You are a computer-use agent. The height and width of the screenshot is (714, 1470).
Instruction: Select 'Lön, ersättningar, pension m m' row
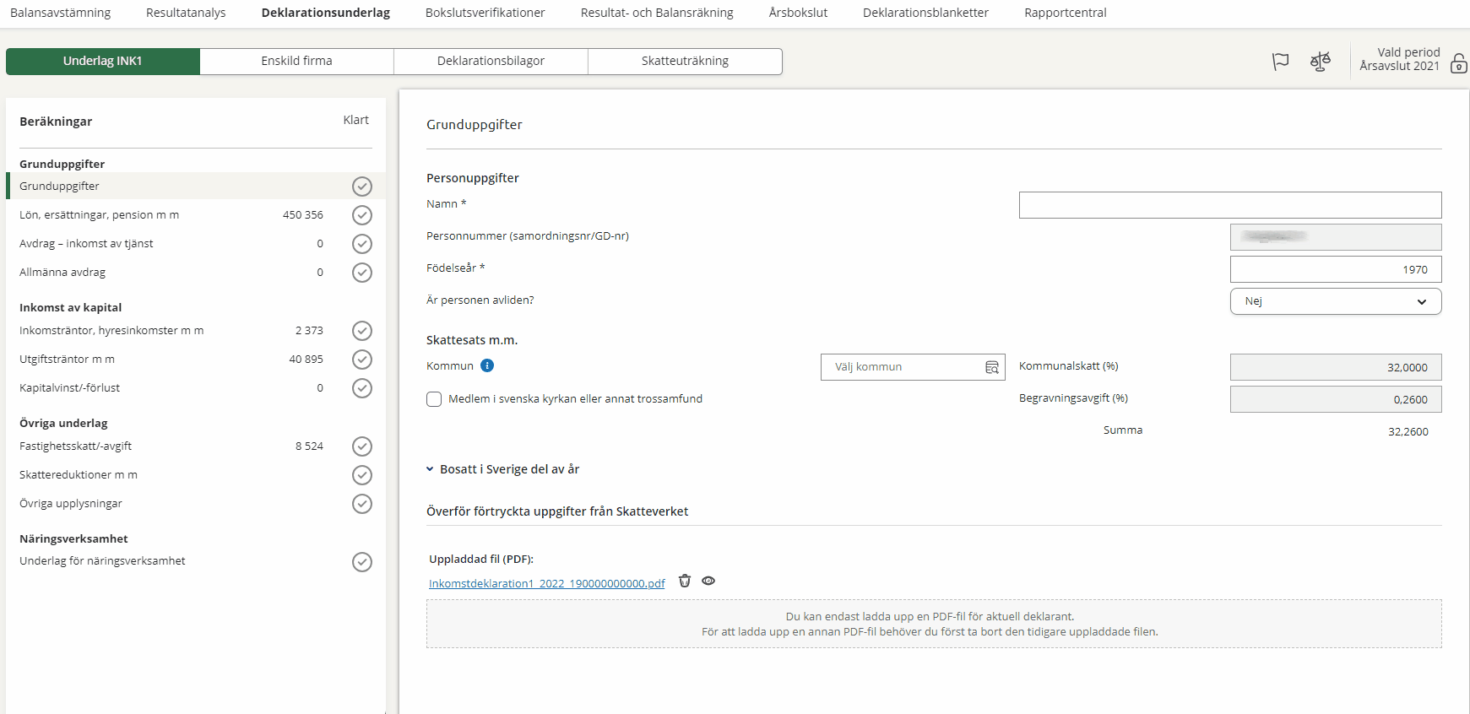pyautogui.click(x=100, y=215)
